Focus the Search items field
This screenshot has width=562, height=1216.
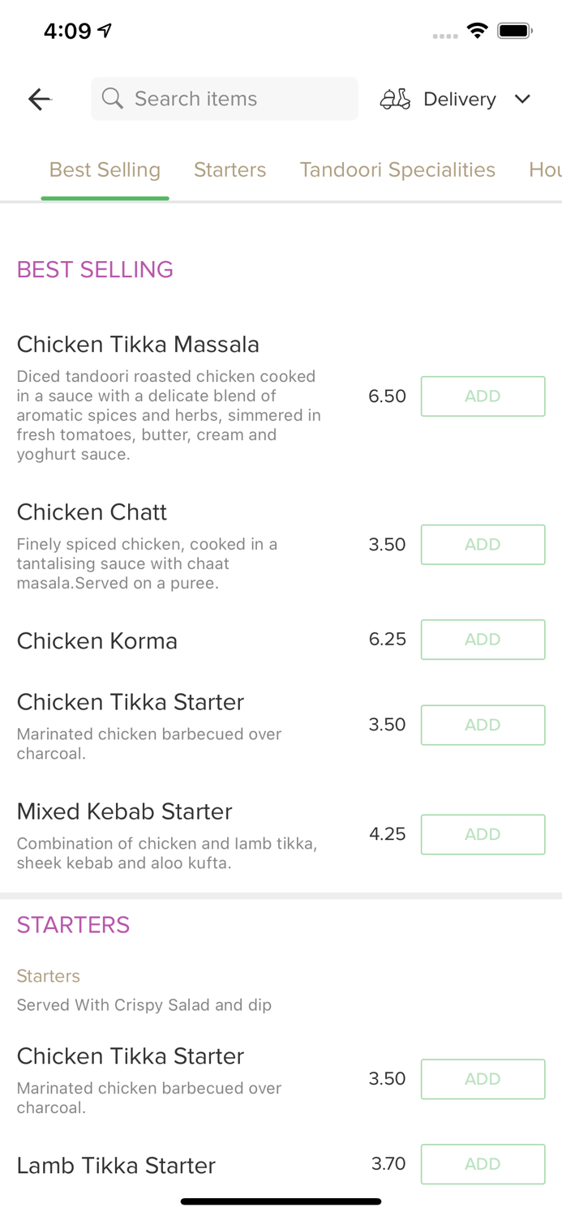click(x=235, y=99)
